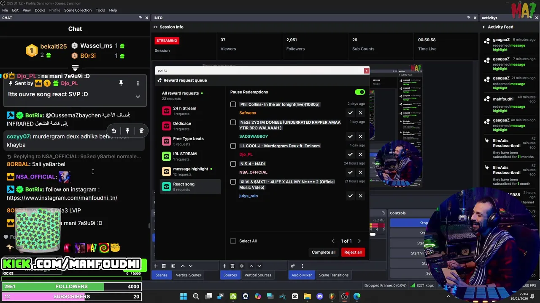The width and height of the screenshot is (540, 303).
Task: Open Windows Start menu
Action: pos(184,296)
